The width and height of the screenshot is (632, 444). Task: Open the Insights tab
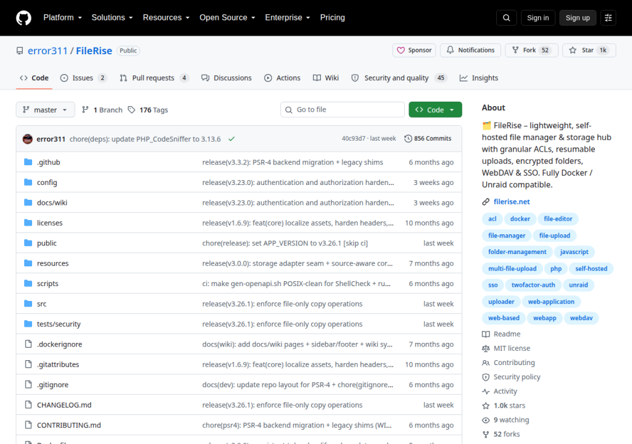coord(479,78)
